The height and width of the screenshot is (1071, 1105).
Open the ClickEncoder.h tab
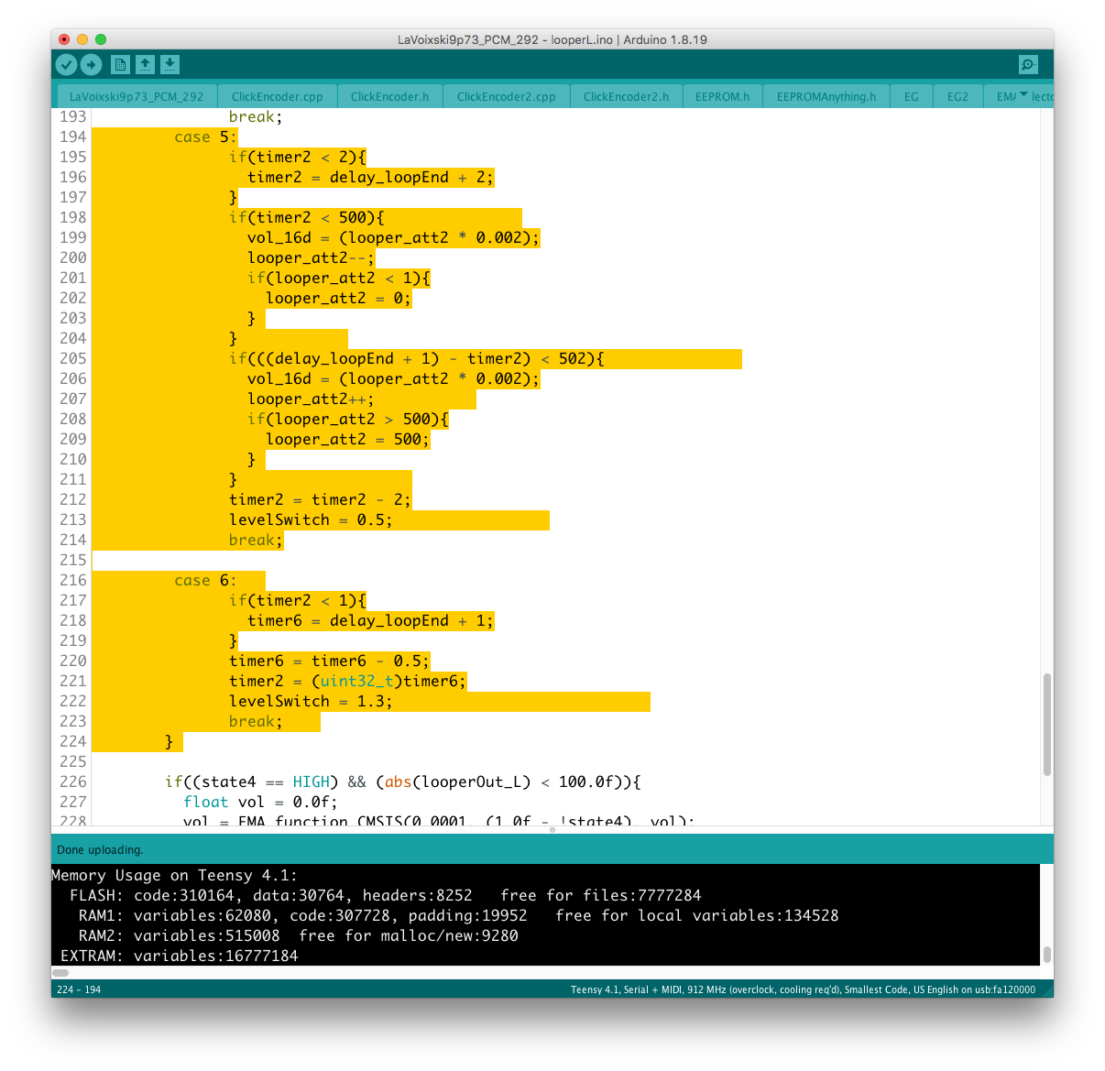(x=389, y=96)
